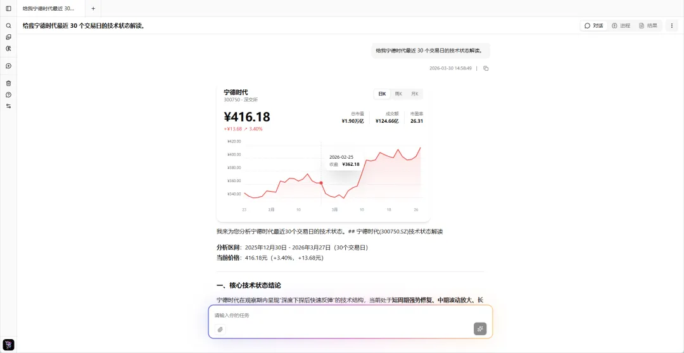Click the ¥400.00 y-axis label
The image size is (684, 353).
pos(234,155)
